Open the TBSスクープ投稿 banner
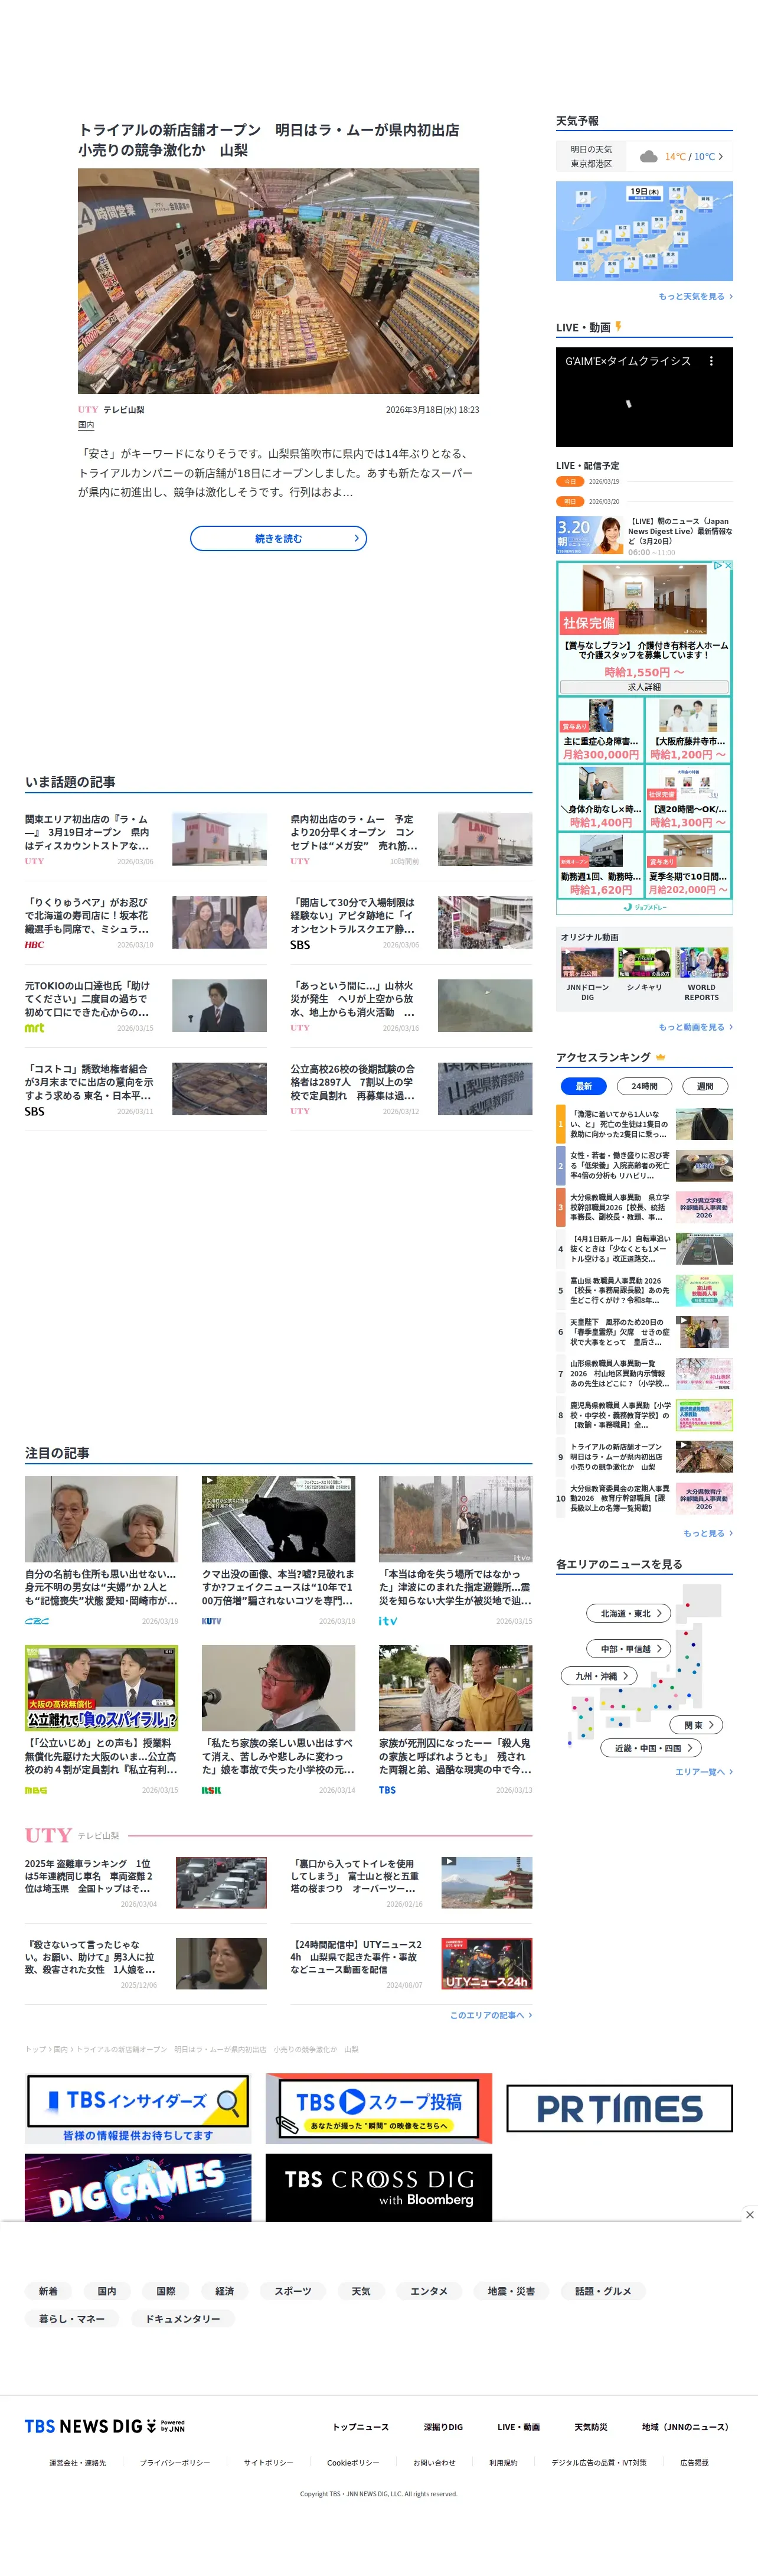 point(378,2108)
